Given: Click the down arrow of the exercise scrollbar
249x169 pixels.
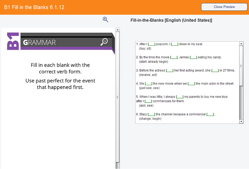Looking at the screenshot, I should [x=241, y=121].
